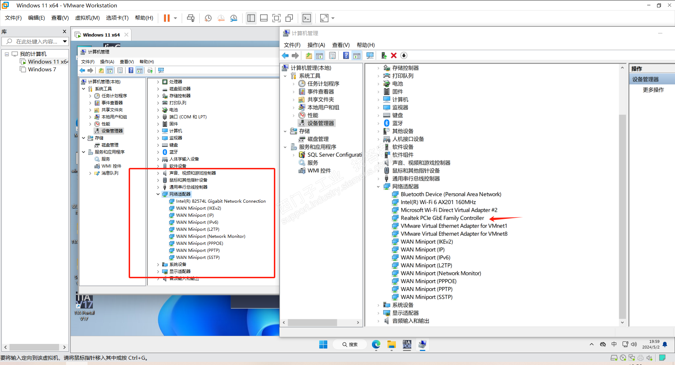675x365 pixels.
Task: Click the Up one level folder icon in host Computer Management
Action: click(309, 56)
